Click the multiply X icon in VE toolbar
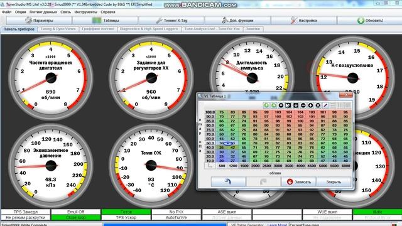 pos(318,105)
